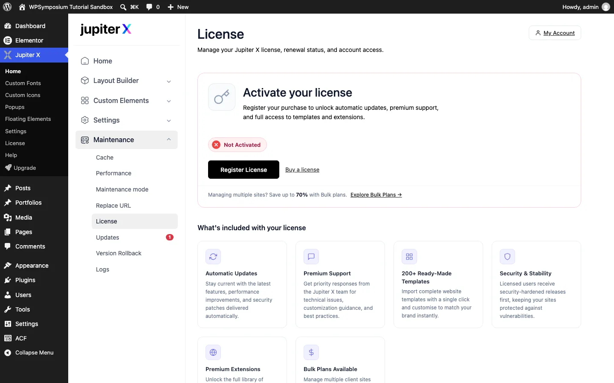The image size is (614, 383).
Task: Expand the Custom Elements chevron
Action: (169, 101)
